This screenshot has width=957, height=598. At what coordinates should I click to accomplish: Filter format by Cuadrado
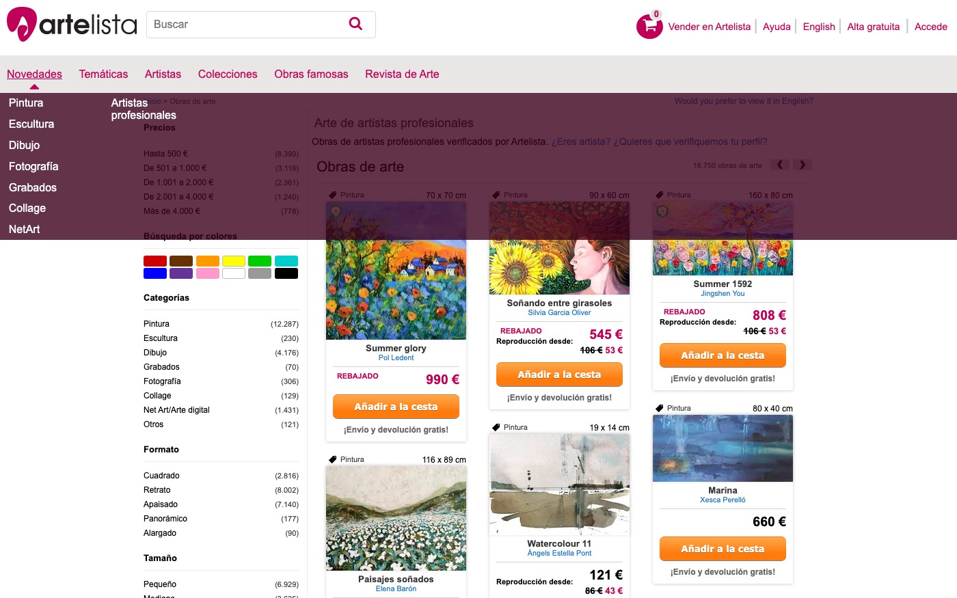coord(161,476)
